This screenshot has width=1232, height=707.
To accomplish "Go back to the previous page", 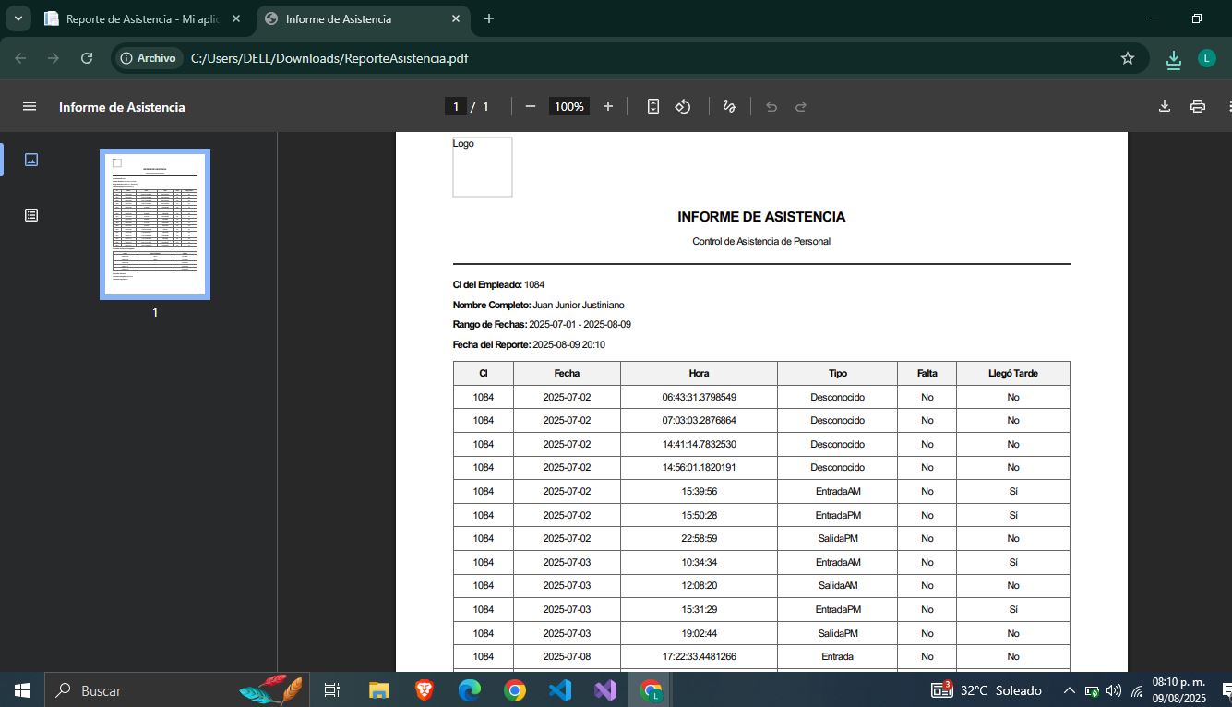I will (x=20, y=58).
